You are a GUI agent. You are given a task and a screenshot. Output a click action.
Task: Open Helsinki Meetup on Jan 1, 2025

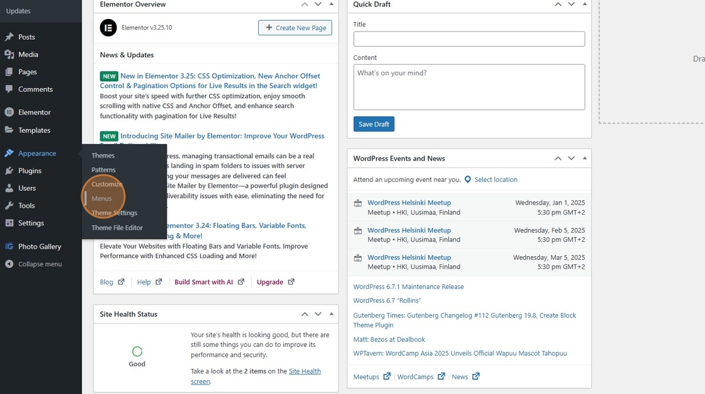point(409,203)
